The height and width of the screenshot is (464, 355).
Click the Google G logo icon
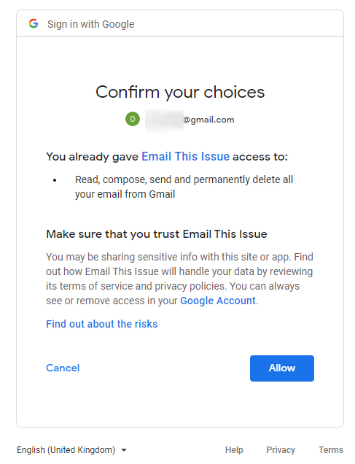point(34,23)
